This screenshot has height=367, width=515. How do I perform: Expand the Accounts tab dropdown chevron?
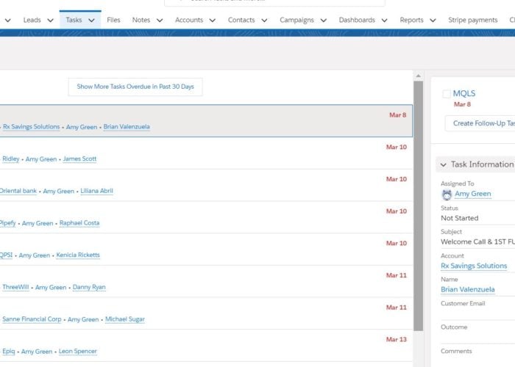213,21
